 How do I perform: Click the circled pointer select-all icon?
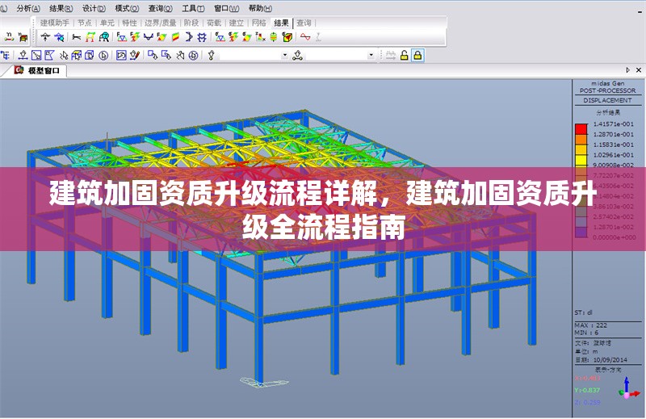[193, 55]
